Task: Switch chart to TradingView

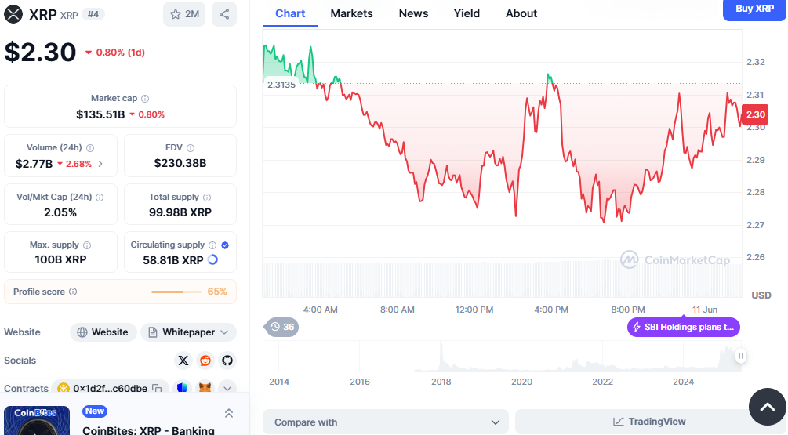Action: coord(649,422)
